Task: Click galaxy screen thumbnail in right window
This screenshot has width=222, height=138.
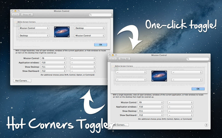Action: (x=159, y=76)
